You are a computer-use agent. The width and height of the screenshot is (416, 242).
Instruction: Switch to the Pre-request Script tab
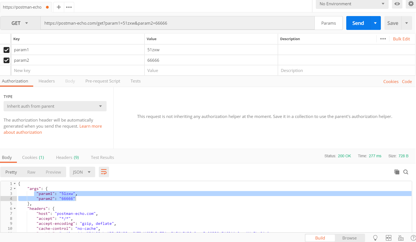tap(103, 81)
